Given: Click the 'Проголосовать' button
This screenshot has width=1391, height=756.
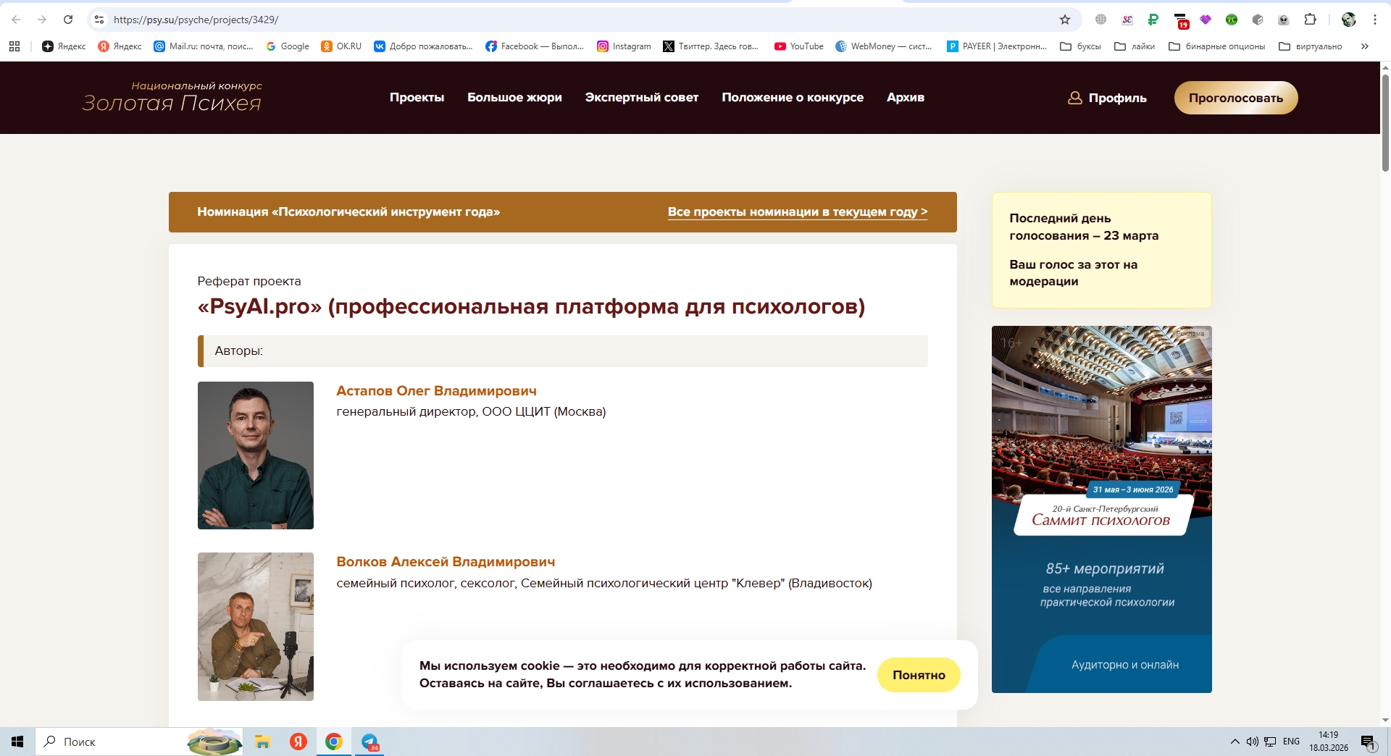Looking at the screenshot, I should [1236, 98].
